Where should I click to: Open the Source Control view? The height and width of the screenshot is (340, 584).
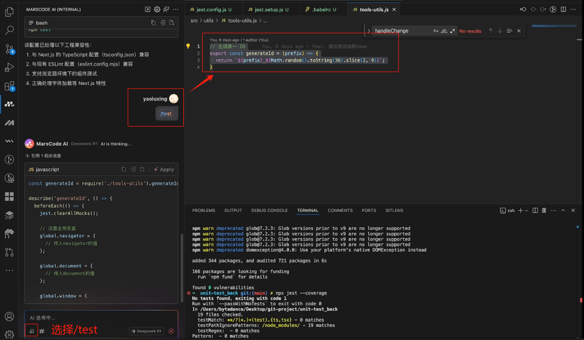pyautogui.click(x=9, y=49)
